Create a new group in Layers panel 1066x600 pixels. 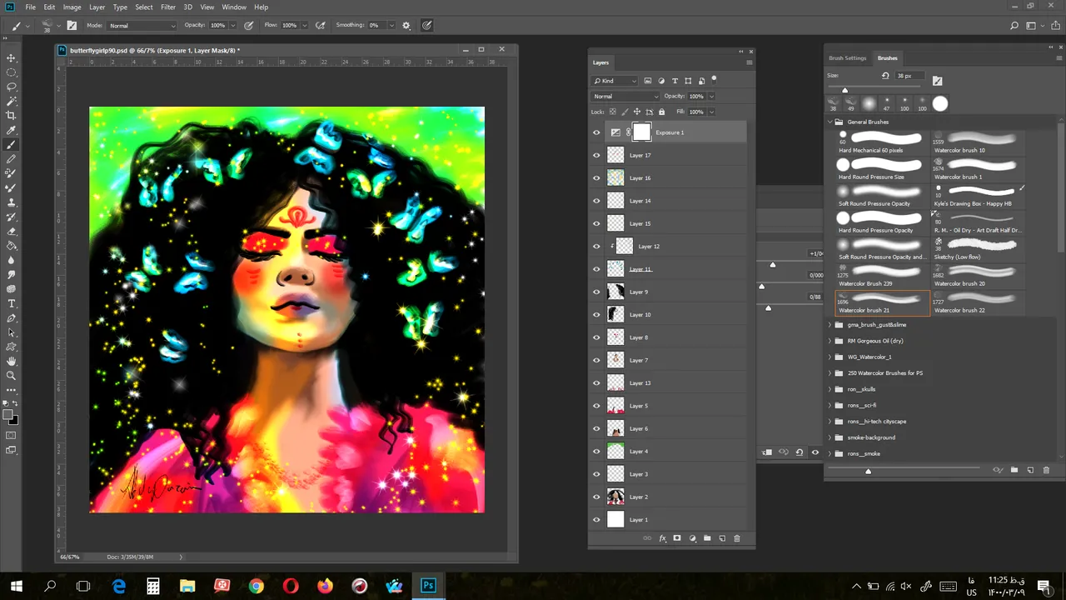point(707,538)
